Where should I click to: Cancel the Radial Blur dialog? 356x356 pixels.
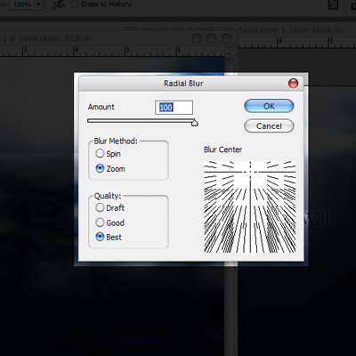pyautogui.click(x=269, y=125)
